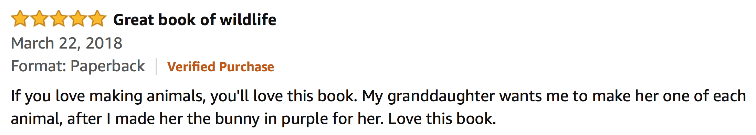Click the third gold rating star
Image resolution: width=756 pixels, height=135 pixels.
[59, 19]
